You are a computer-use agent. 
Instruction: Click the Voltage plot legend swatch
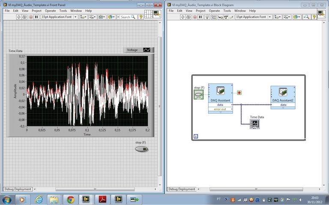[147, 50]
